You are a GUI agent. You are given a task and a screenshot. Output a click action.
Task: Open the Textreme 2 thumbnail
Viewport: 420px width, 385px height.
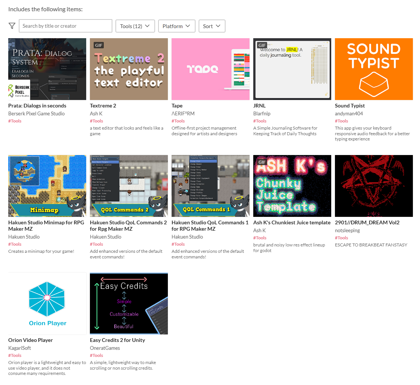point(129,69)
